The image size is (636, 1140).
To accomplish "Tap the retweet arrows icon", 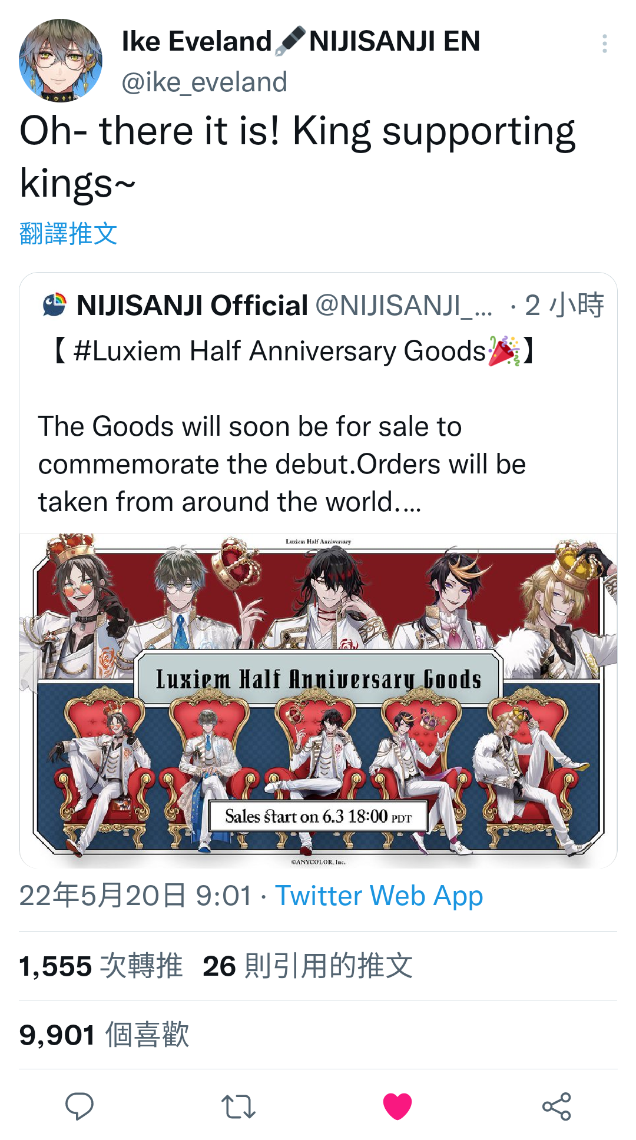I will pyautogui.click(x=238, y=1106).
